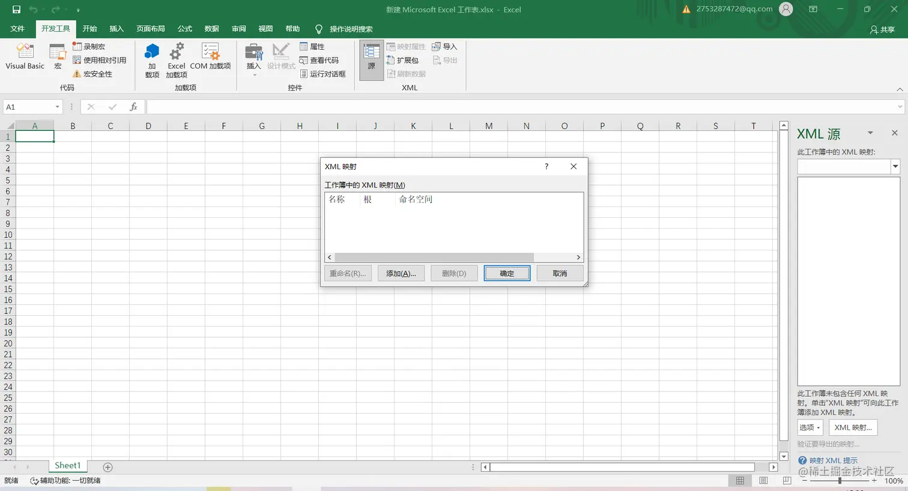Open the Customize Quick Access Toolbar dropdown
This screenshot has height=491, width=908.
[78, 10]
